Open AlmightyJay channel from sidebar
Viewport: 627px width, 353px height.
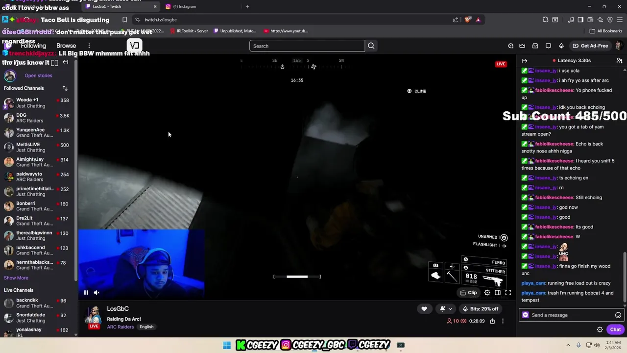[x=37, y=162]
